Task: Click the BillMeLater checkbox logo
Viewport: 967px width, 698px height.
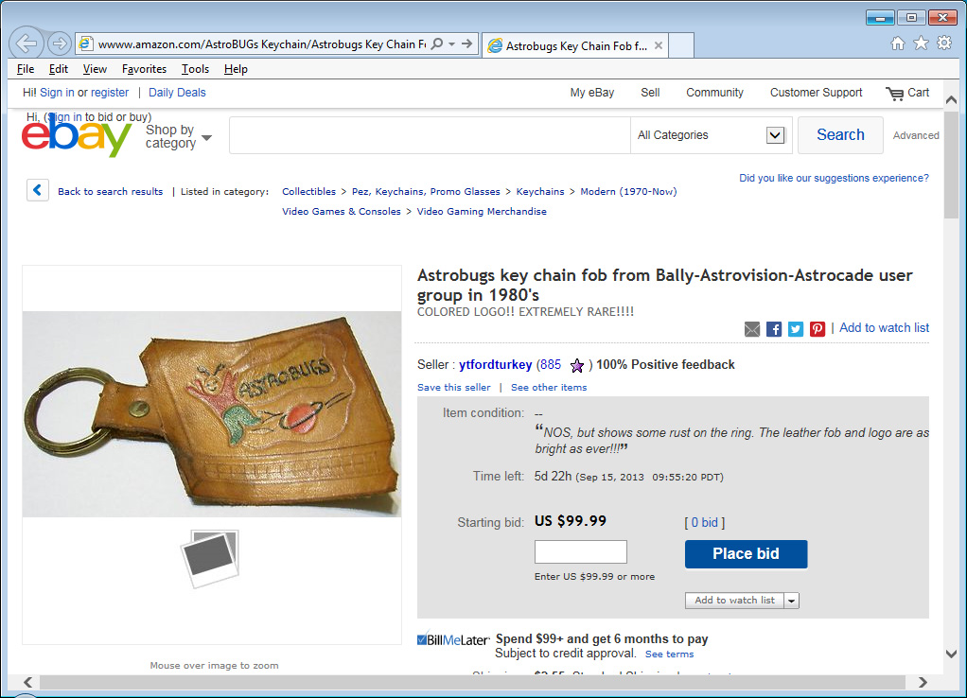Action: [453, 640]
